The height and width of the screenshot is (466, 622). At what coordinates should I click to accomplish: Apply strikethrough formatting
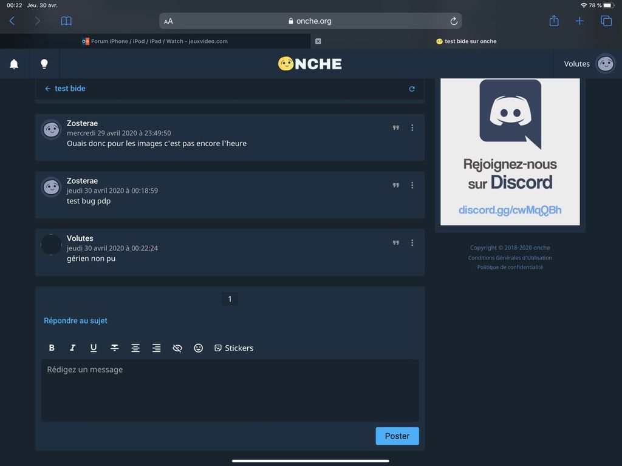[114, 348]
